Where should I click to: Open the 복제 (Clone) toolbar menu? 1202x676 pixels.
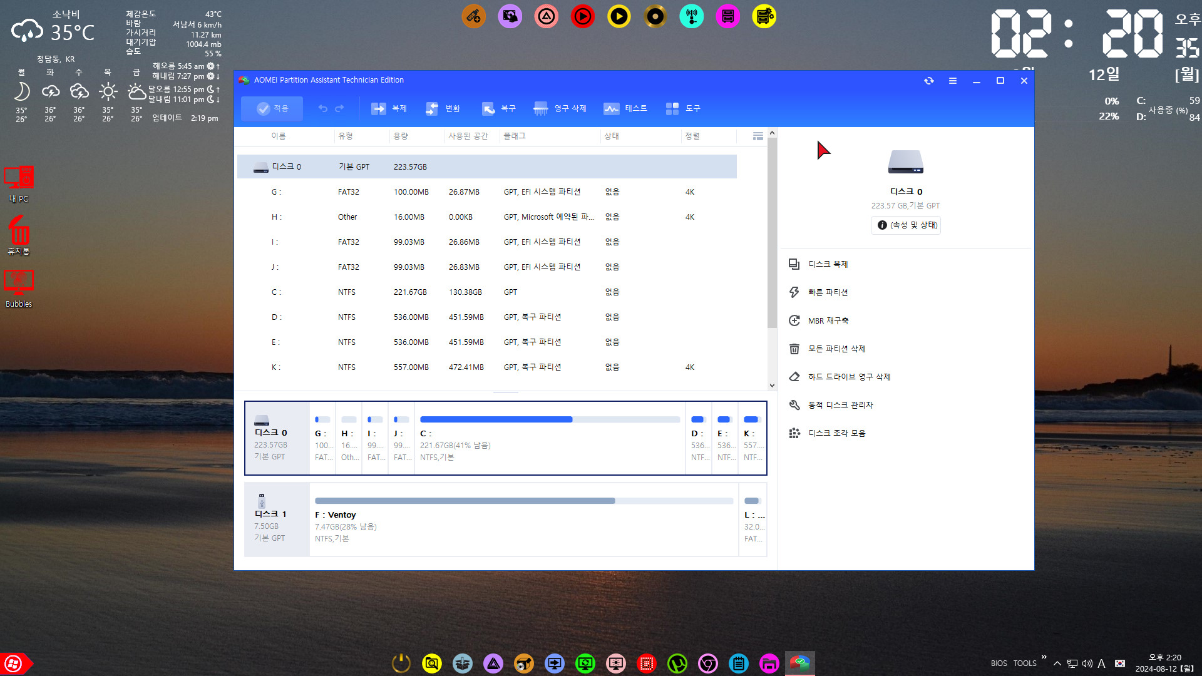point(389,108)
